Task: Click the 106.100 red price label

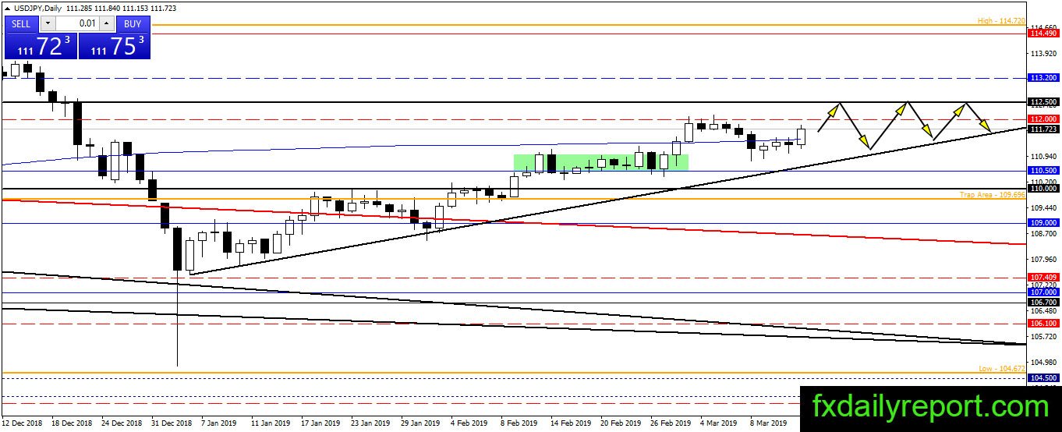Action: point(1043,323)
